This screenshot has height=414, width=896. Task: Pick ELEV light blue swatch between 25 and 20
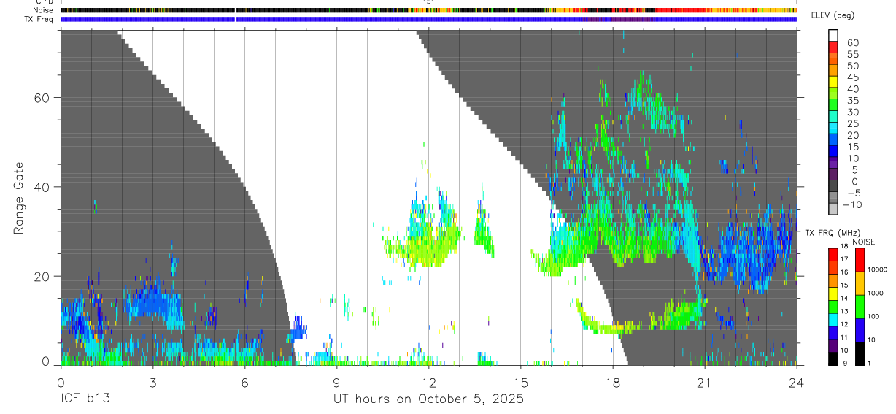pos(833,128)
